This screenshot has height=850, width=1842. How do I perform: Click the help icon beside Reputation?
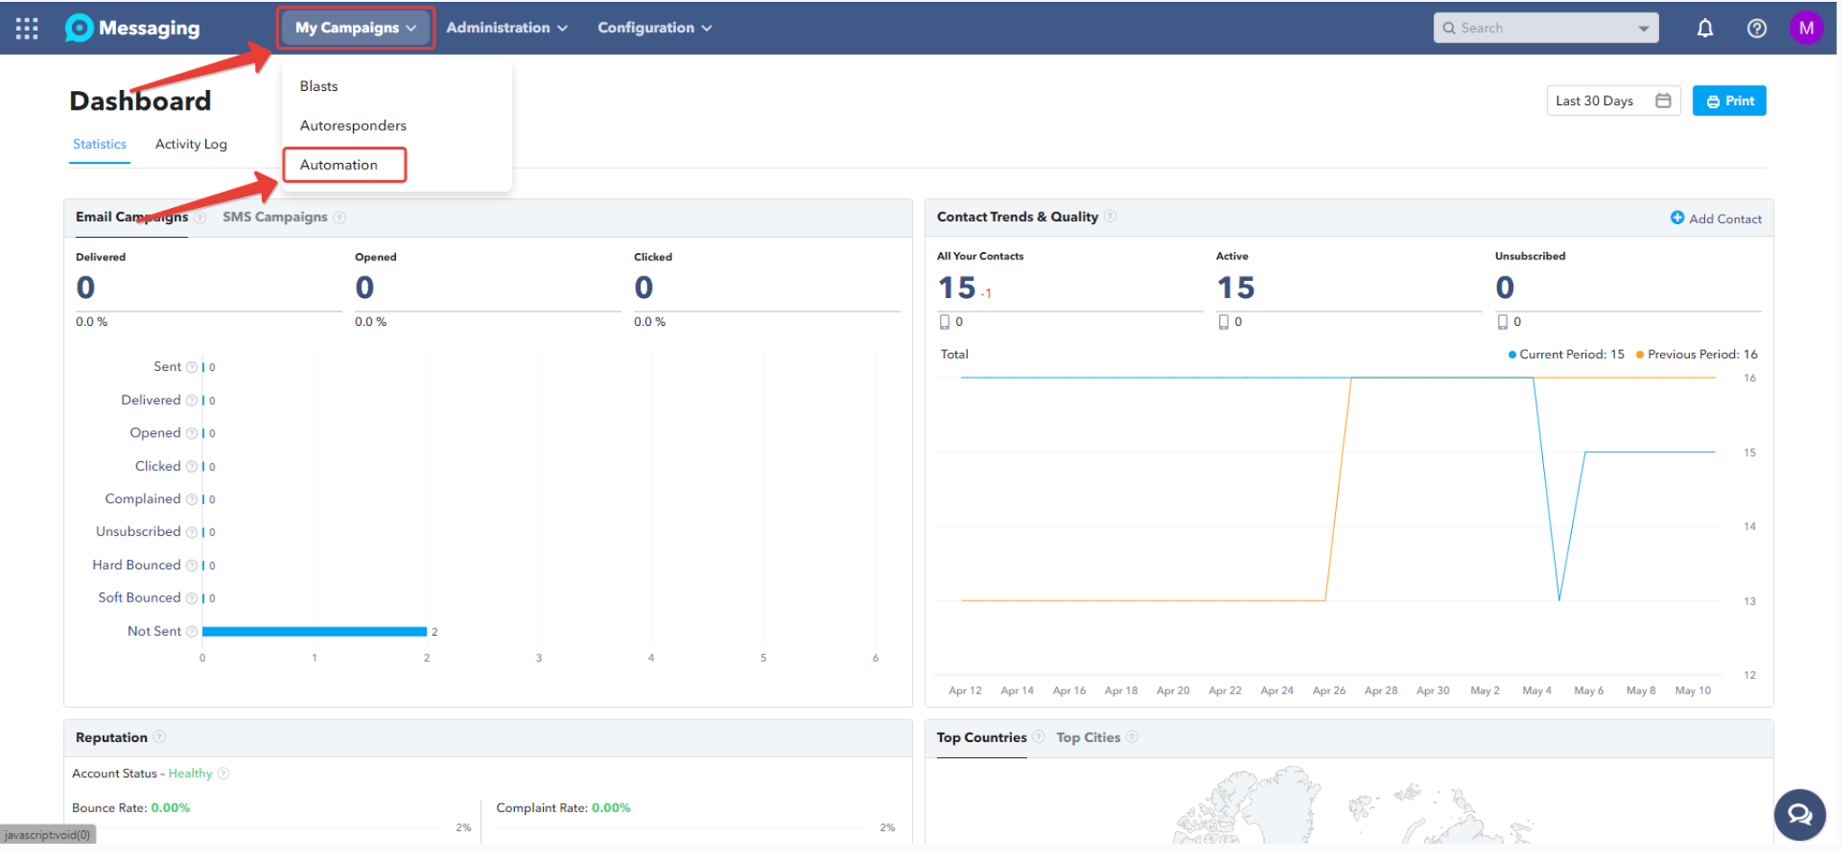pyautogui.click(x=159, y=737)
